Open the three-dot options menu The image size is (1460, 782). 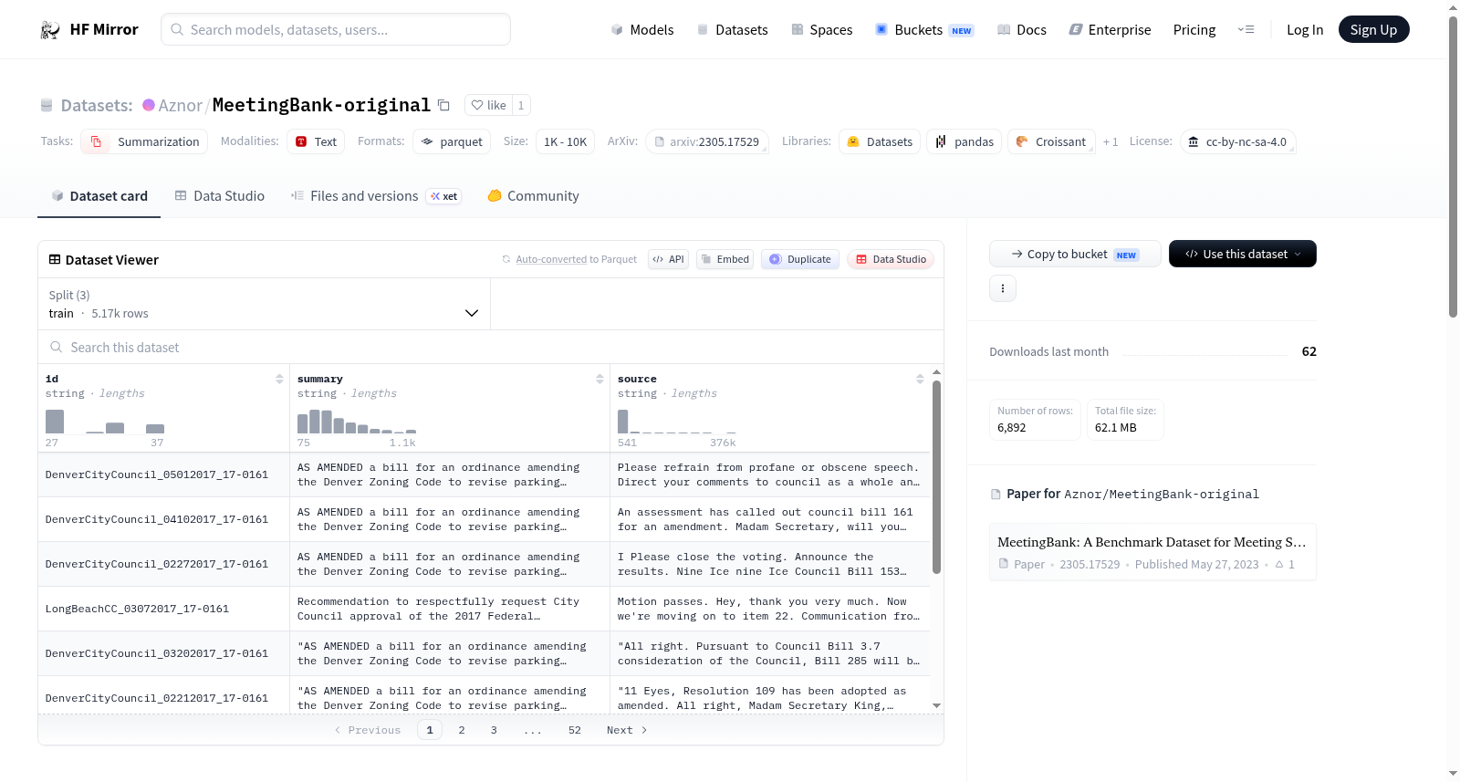click(x=1003, y=288)
